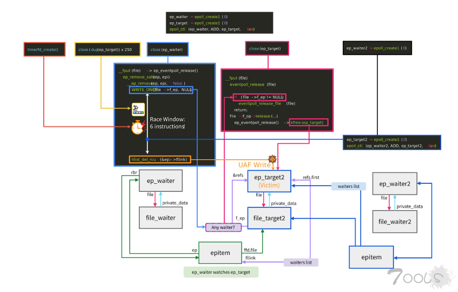Click the kfree(ep_target) highlighted box
Viewport: 458px width, 292px height.
click(x=309, y=122)
